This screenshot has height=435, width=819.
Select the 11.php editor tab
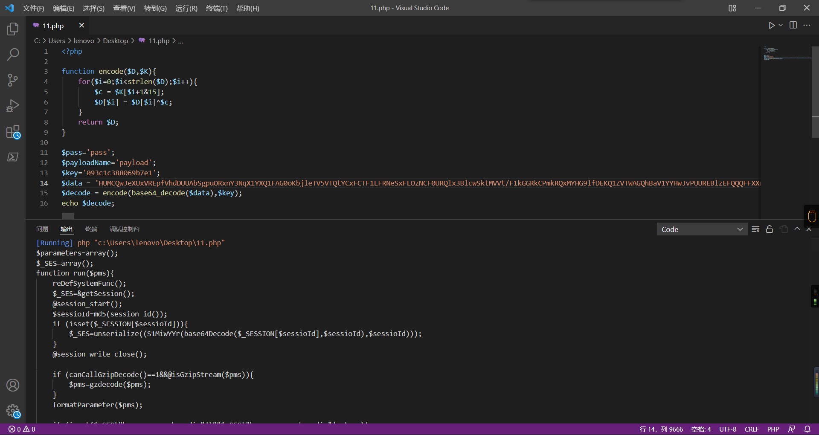click(x=53, y=26)
